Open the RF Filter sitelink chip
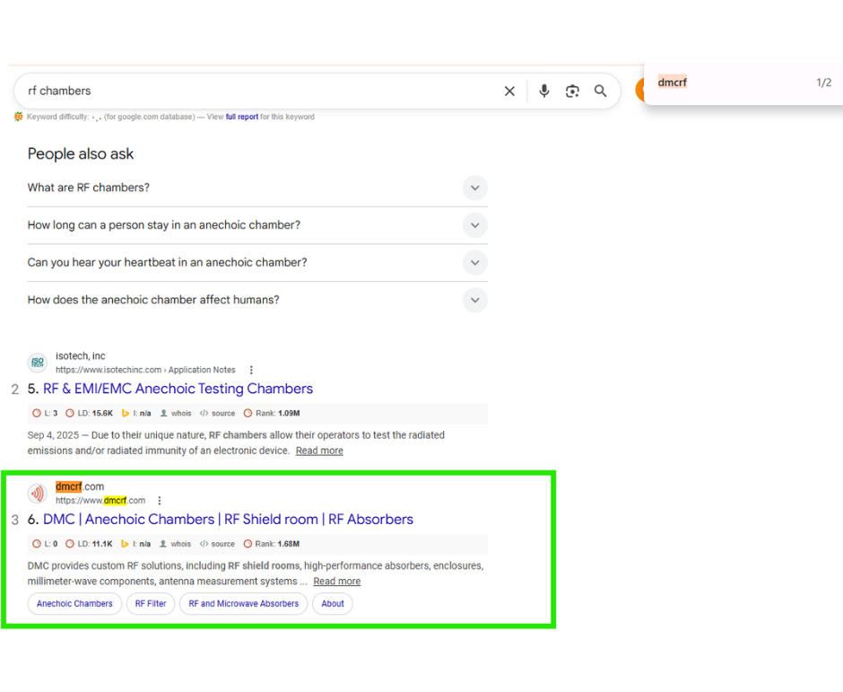843x692 pixels. click(x=151, y=604)
